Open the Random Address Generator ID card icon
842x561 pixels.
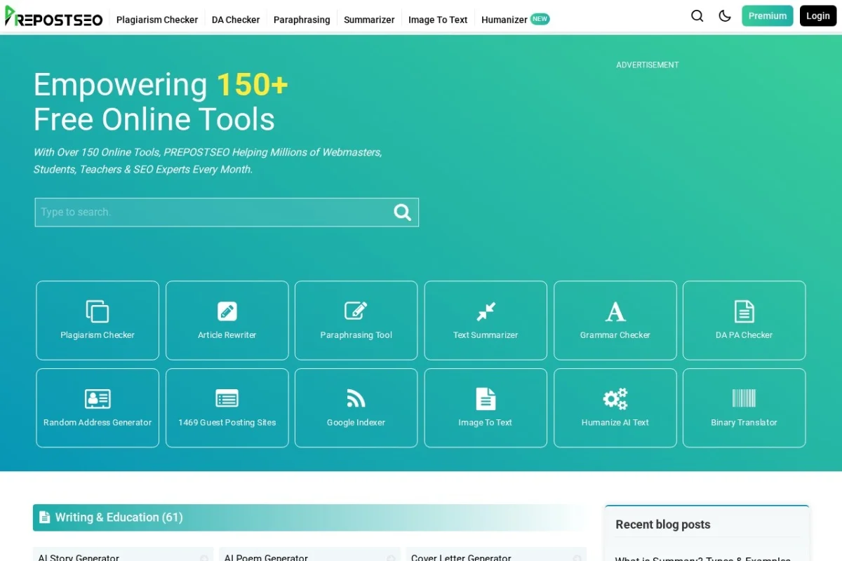pyautogui.click(x=98, y=399)
